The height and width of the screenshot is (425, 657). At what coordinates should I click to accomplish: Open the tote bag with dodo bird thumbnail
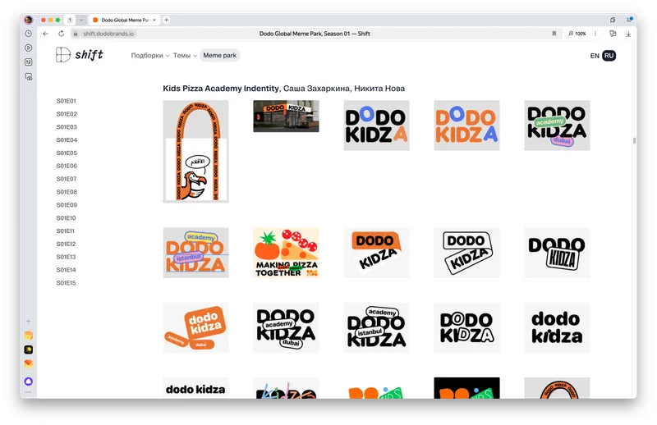[x=195, y=151]
